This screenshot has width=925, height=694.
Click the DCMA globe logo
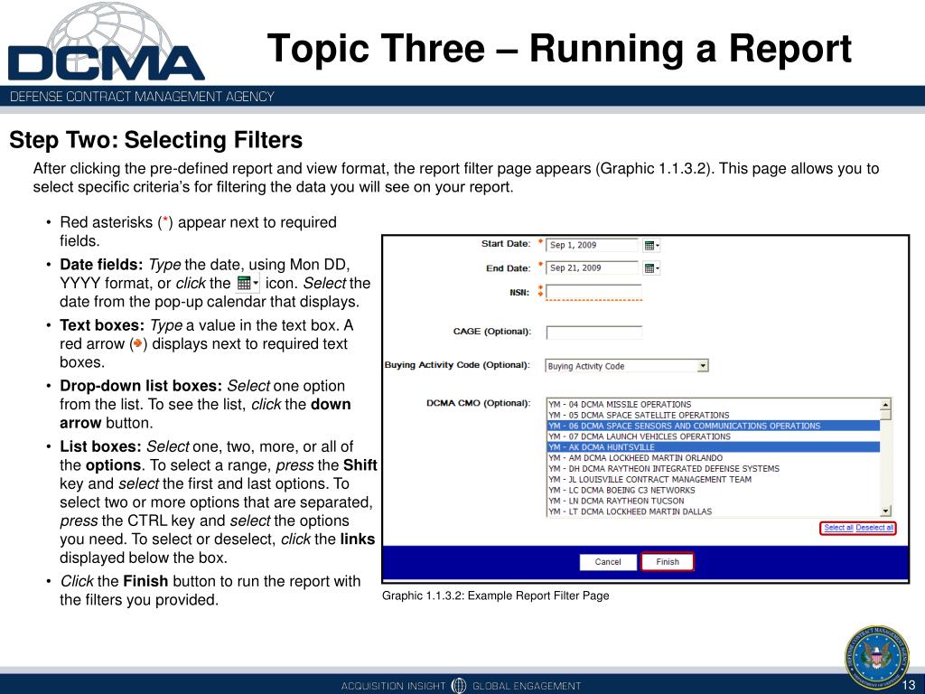click(x=107, y=42)
